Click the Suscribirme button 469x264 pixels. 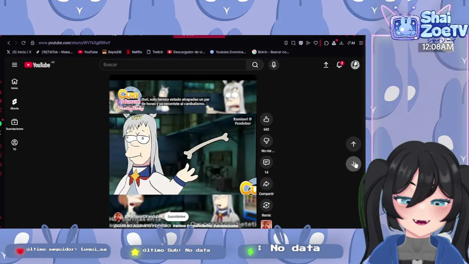pos(177,217)
